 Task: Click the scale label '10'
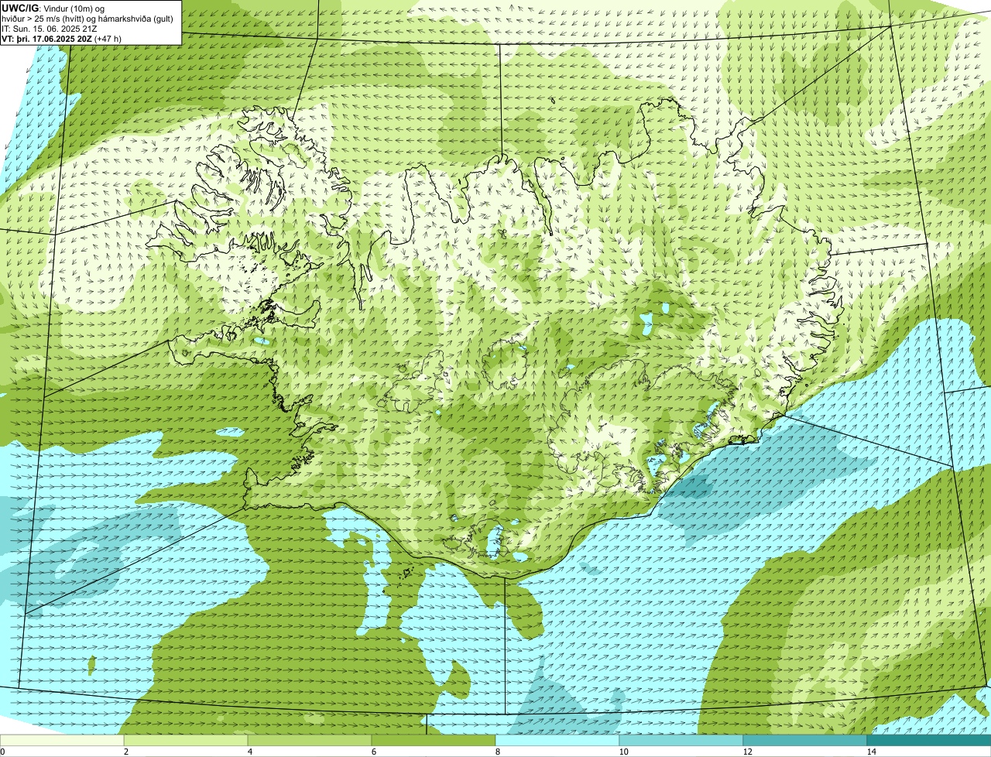coord(623,752)
